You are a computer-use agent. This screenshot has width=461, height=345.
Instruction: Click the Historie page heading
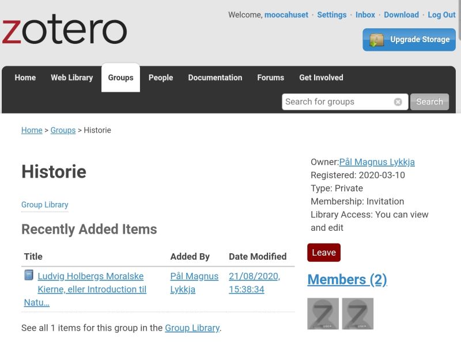54,171
